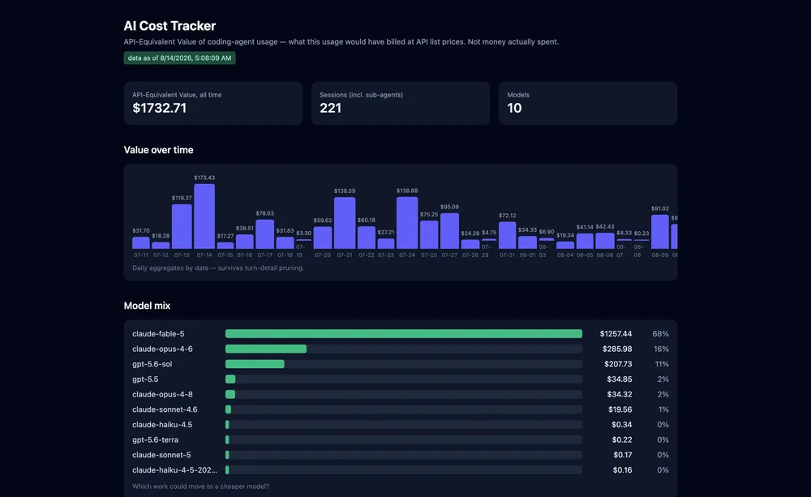
Task: Click the claude-haiku-4.5 model name
Action: tap(162, 425)
